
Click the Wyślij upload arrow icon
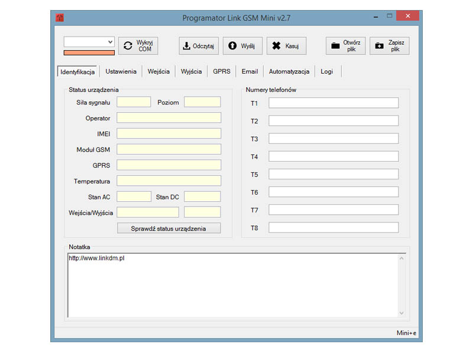pyautogui.click(x=232, y=46)
